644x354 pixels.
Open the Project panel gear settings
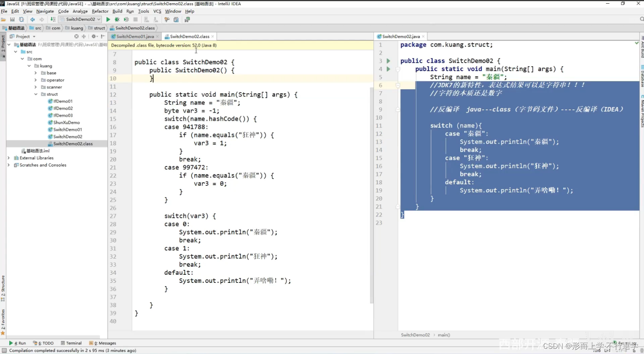click(x=94, y=36)
